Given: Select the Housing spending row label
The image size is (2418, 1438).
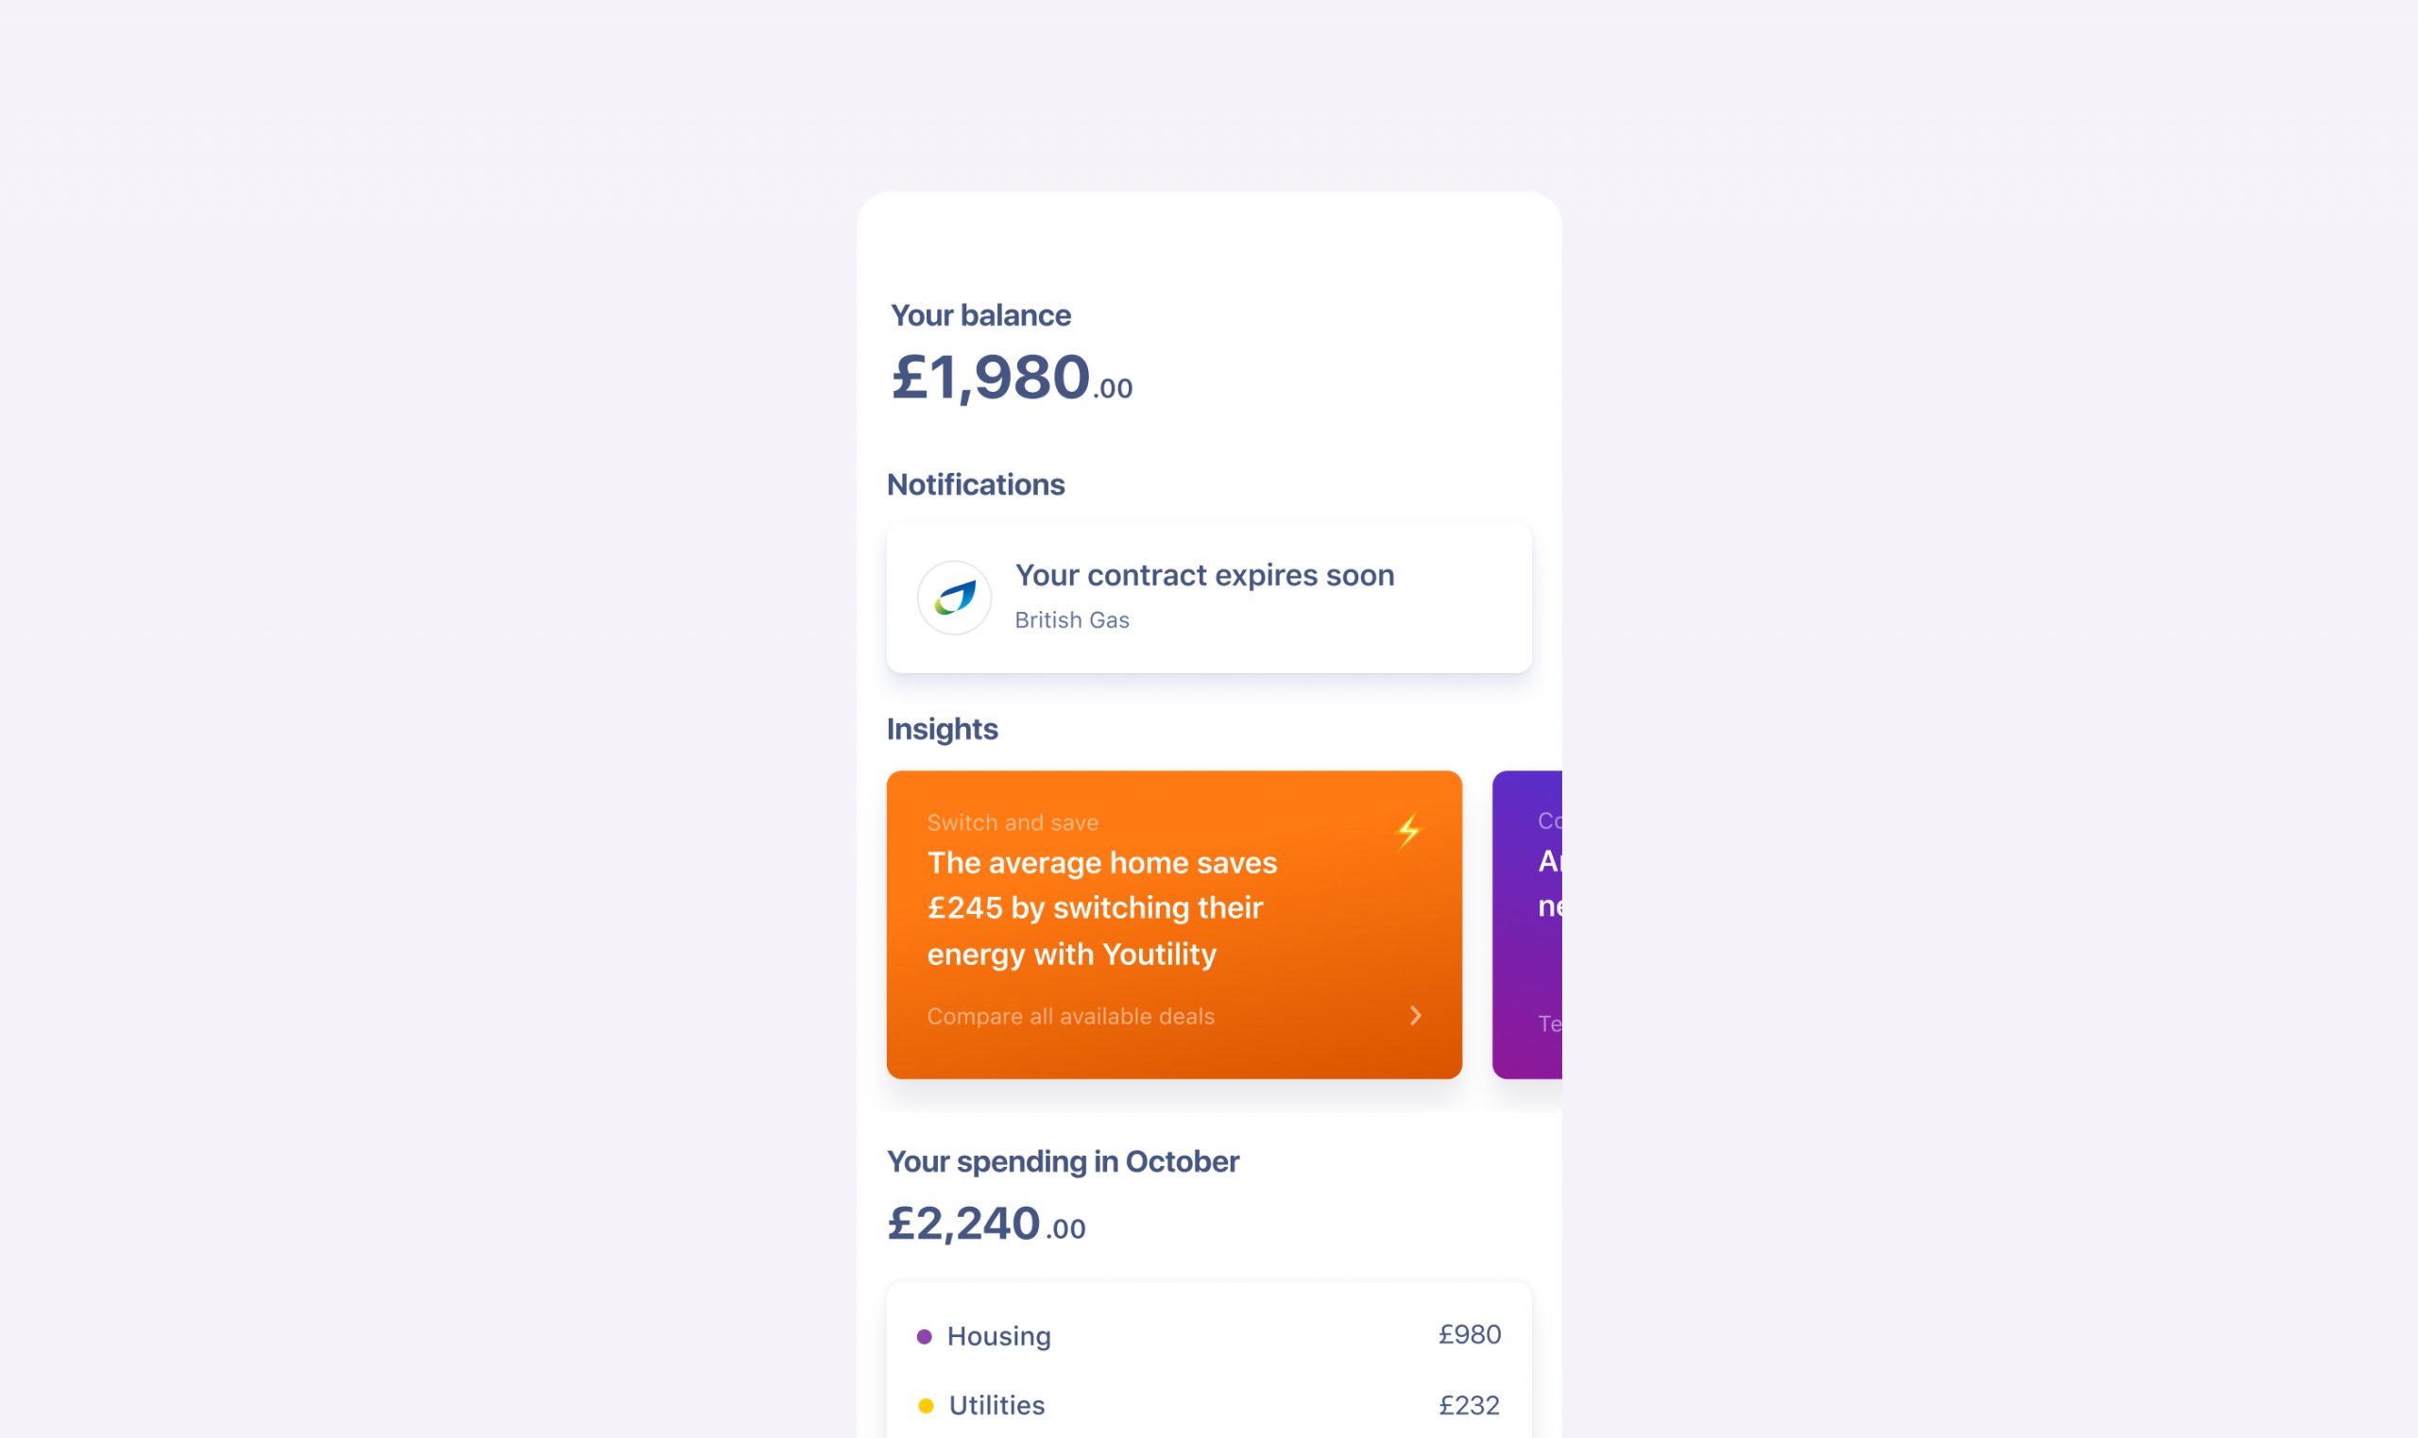Looking at the screenshot, I should coord(998,1336).
